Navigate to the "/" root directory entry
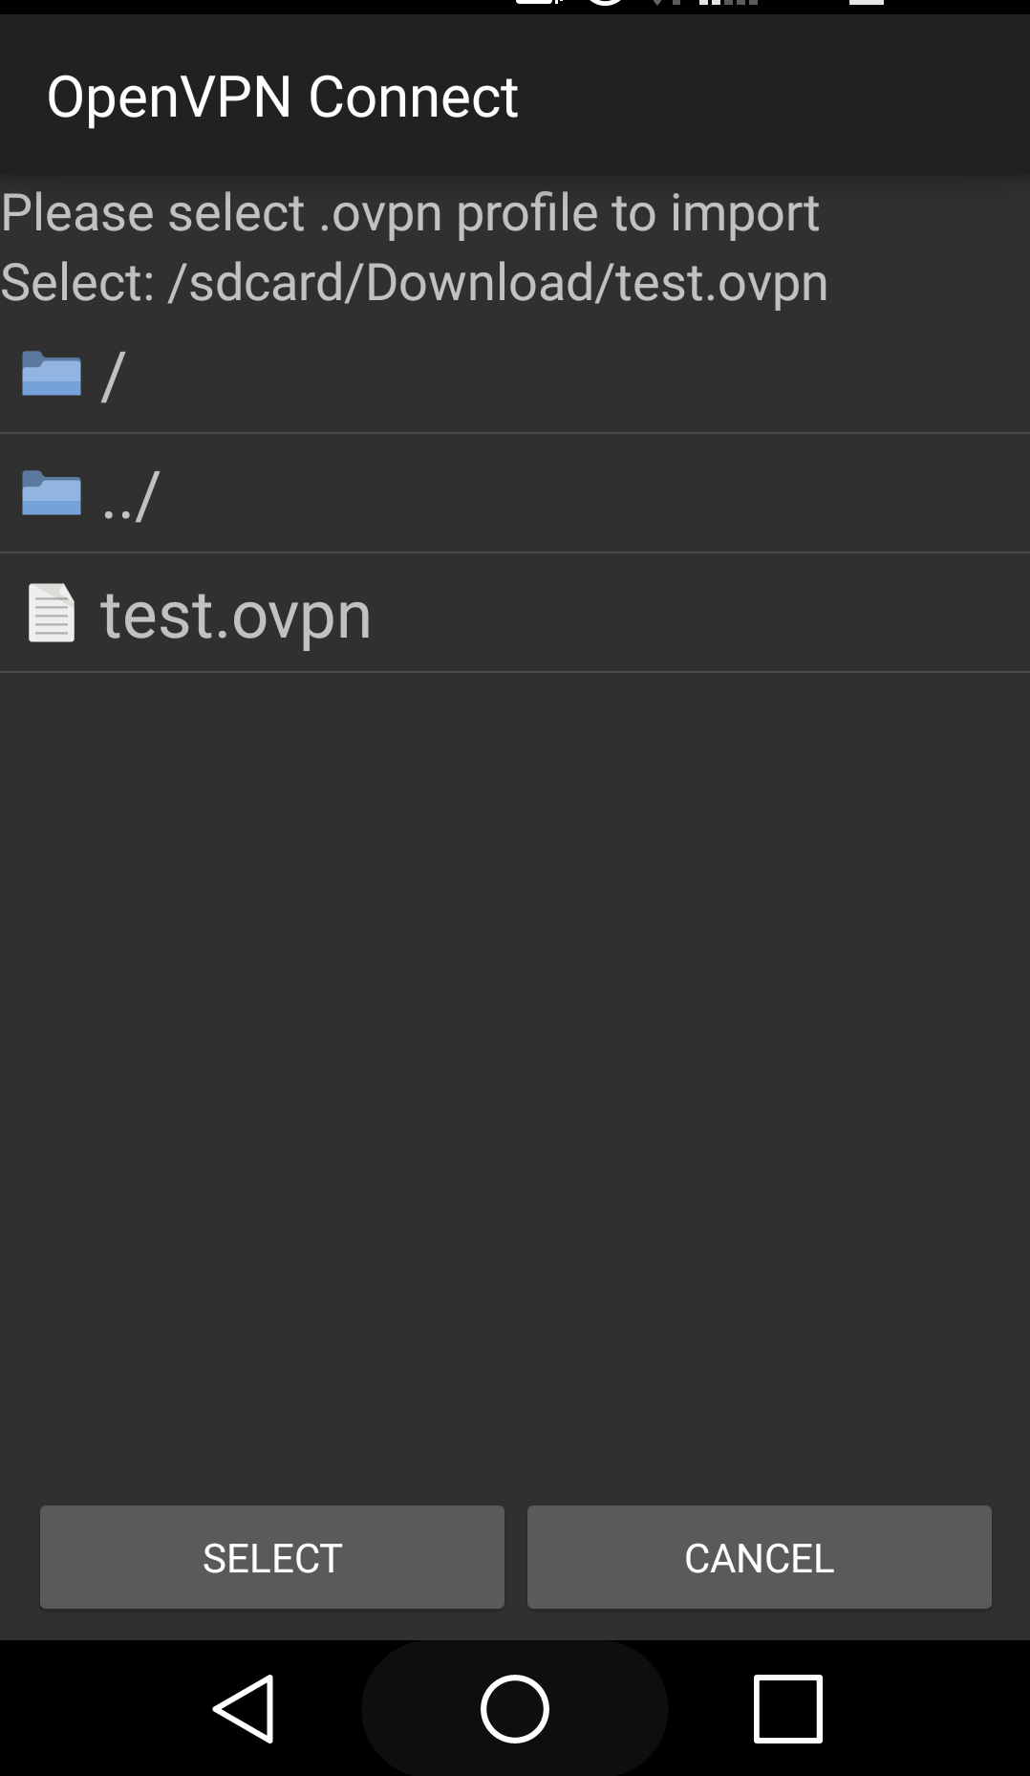Viewport: 1030px width, 1776px height. click(515, 374)
